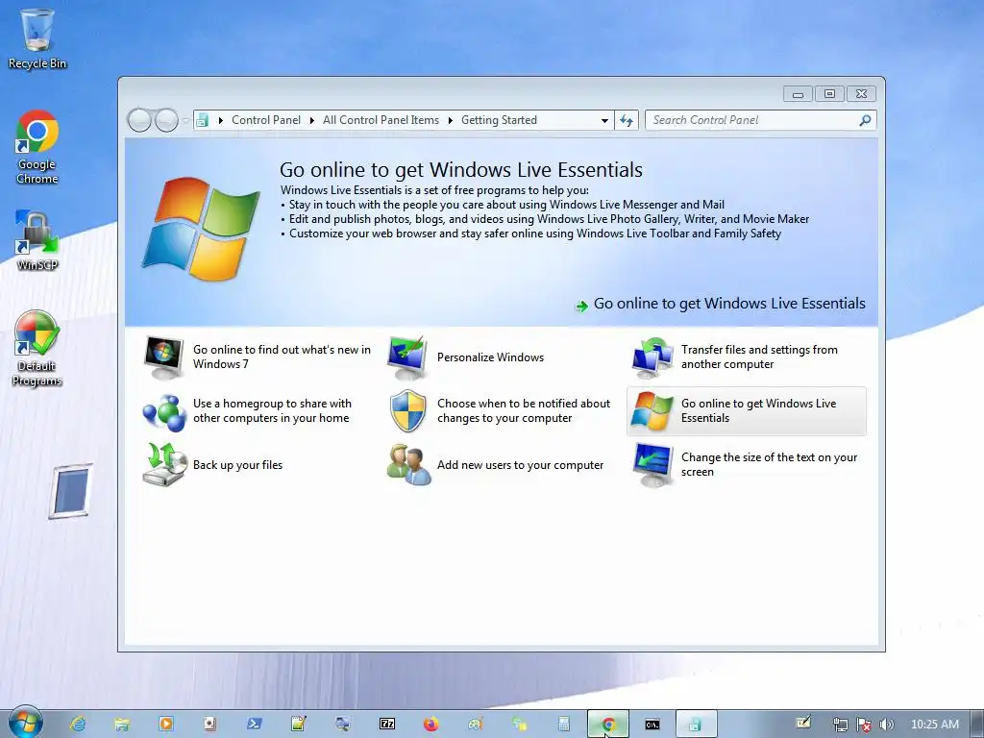This screenshot has width=984, height=738.
Task: Select the Default Programs desktop shortcut
Action: click(37, 348)
